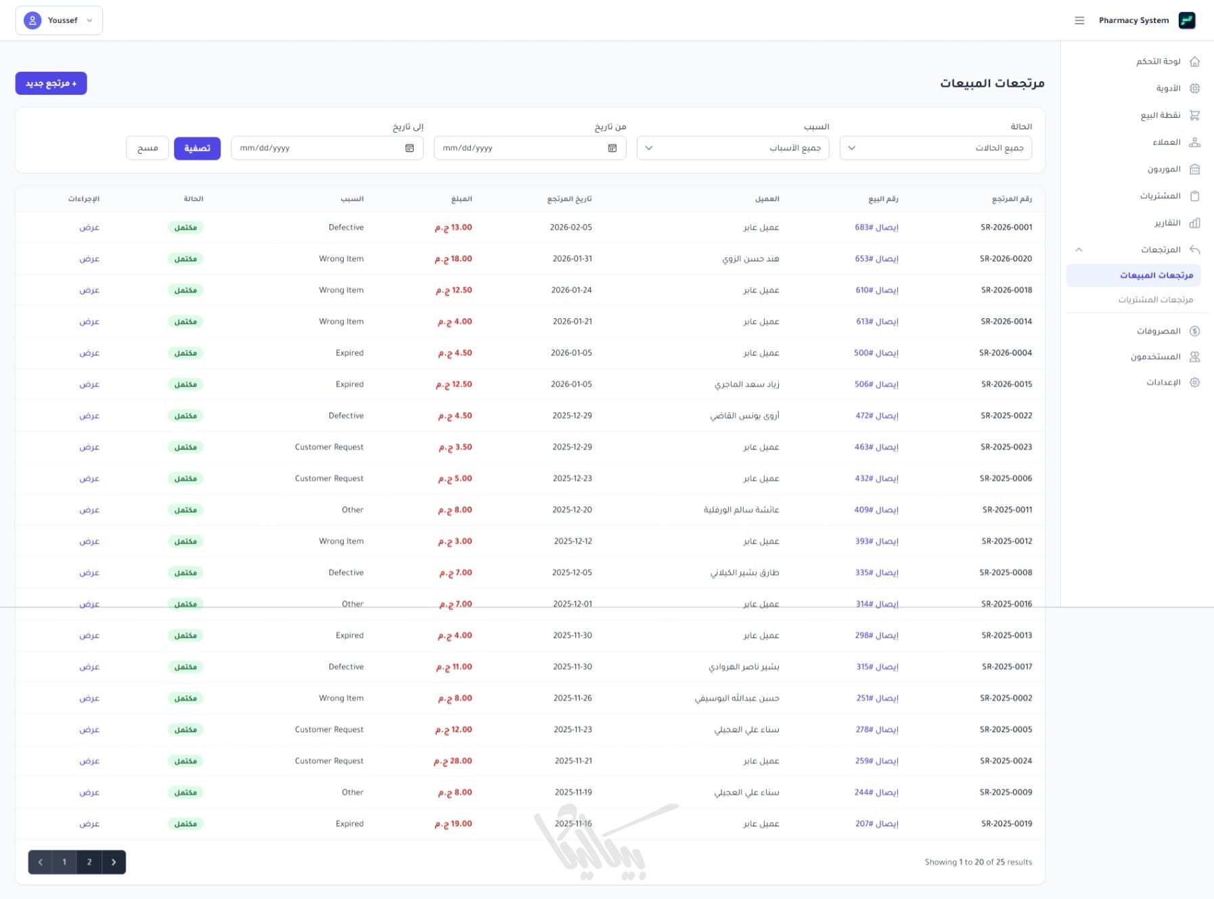Click the point of sale cart icon
Screen dimensions: 1214x899
1194,115
